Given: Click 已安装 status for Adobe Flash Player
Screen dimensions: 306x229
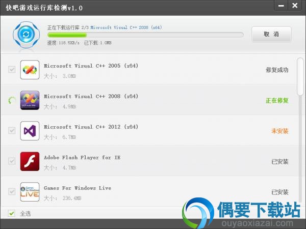Looking at the screenshot, I should 280,162.
